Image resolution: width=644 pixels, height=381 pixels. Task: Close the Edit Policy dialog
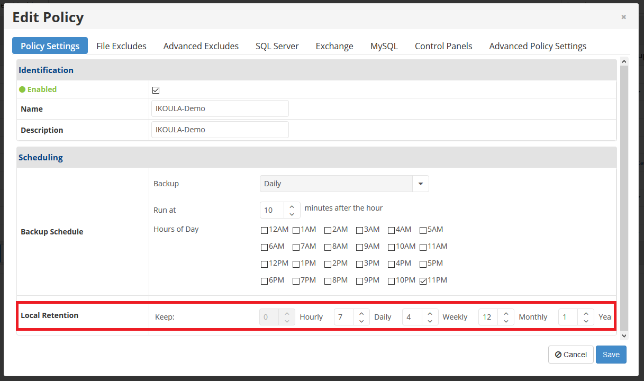click(623, 17)
